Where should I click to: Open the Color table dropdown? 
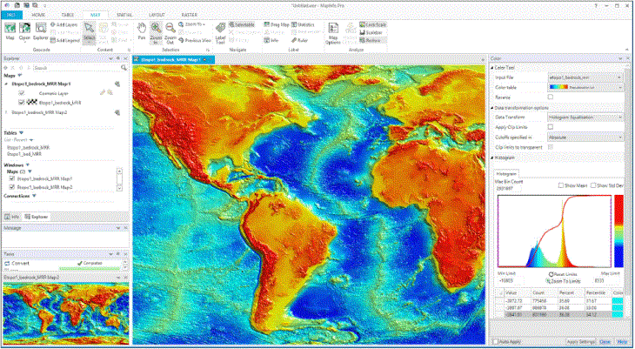(x=585, y=87)
